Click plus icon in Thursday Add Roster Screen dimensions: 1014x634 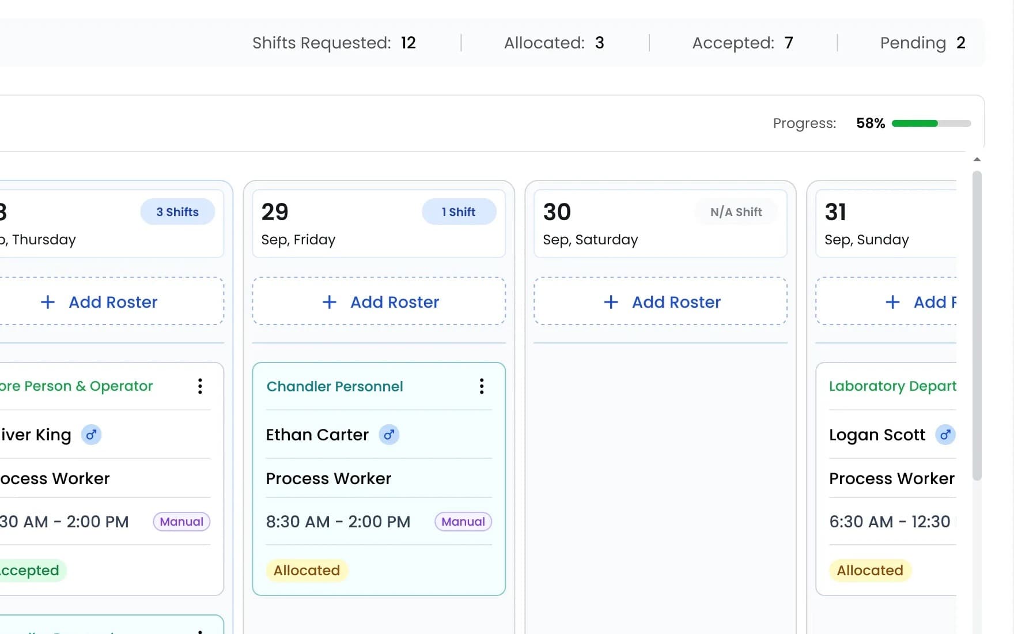coord(48,302)
